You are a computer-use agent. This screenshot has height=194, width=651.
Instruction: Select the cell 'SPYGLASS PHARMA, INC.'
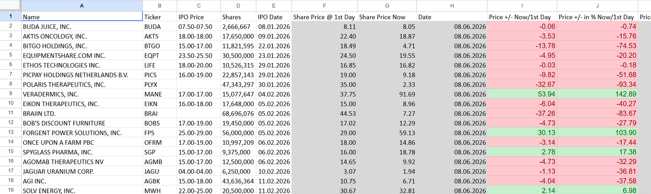tap(82, 152)
